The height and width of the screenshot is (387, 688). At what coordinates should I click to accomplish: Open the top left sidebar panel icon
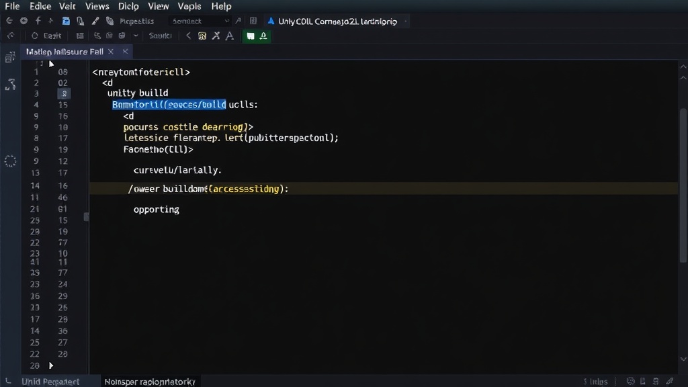tap(10, 58)
